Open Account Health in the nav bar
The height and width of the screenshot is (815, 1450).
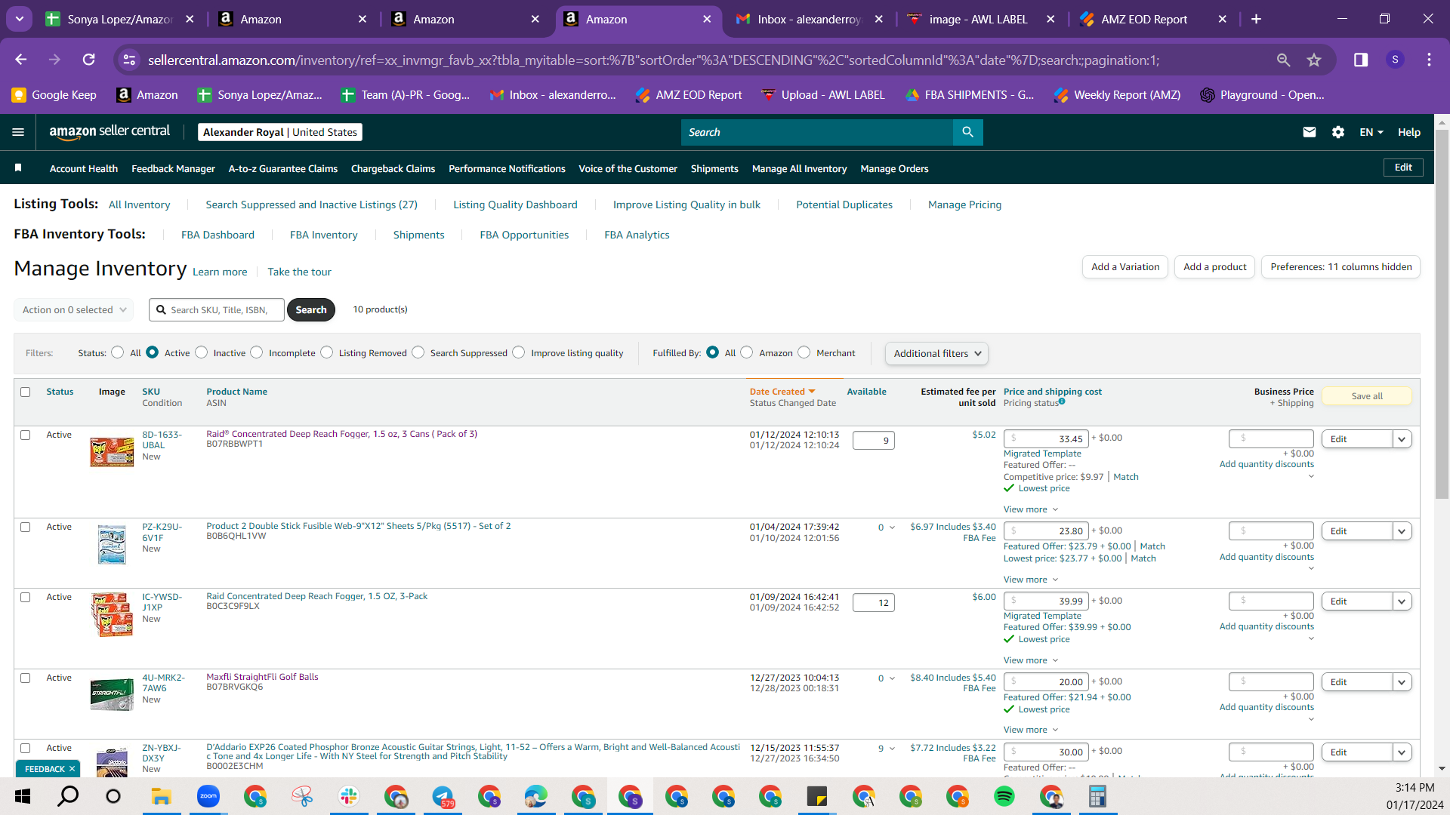tap(84, 168)
